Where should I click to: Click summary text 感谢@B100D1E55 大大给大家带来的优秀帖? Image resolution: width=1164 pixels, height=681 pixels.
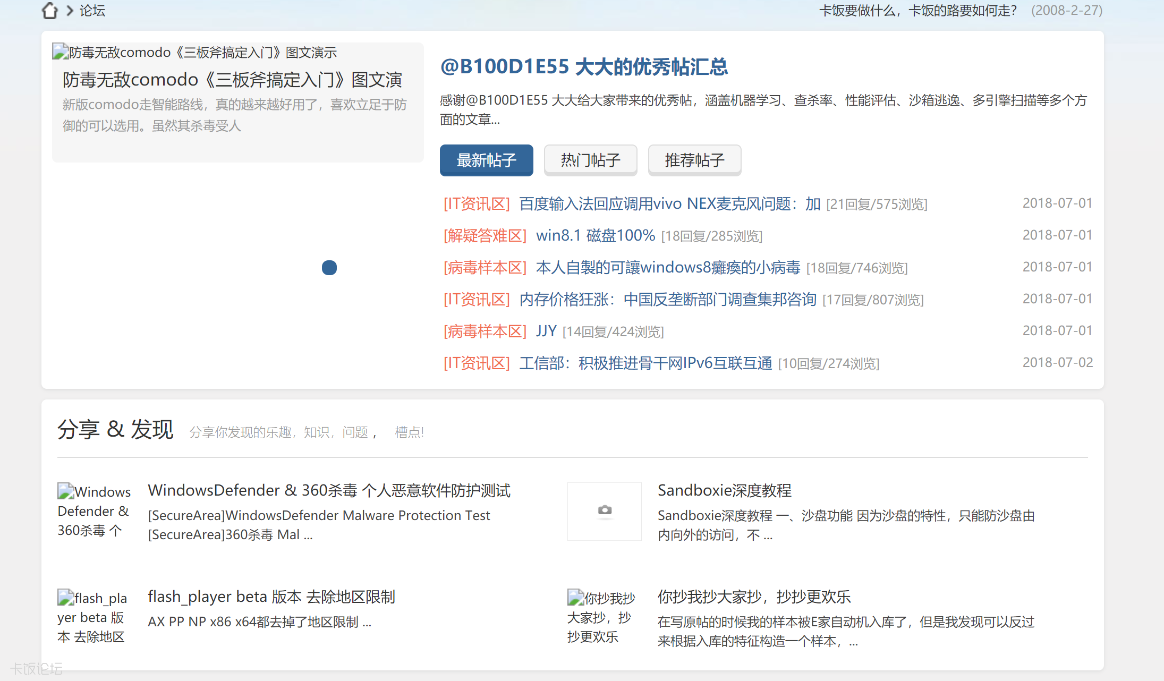point(763,110)
